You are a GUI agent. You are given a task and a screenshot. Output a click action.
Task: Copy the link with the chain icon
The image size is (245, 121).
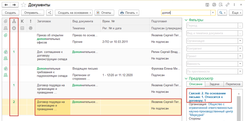227,5
